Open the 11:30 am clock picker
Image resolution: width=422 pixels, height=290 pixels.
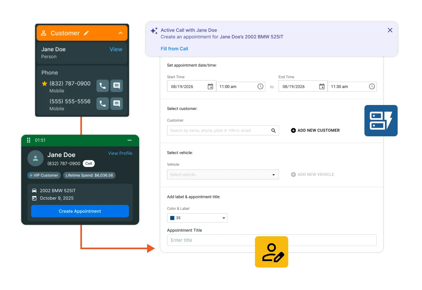[372, 86]
